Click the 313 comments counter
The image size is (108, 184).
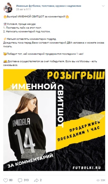(x=26, y=180)
